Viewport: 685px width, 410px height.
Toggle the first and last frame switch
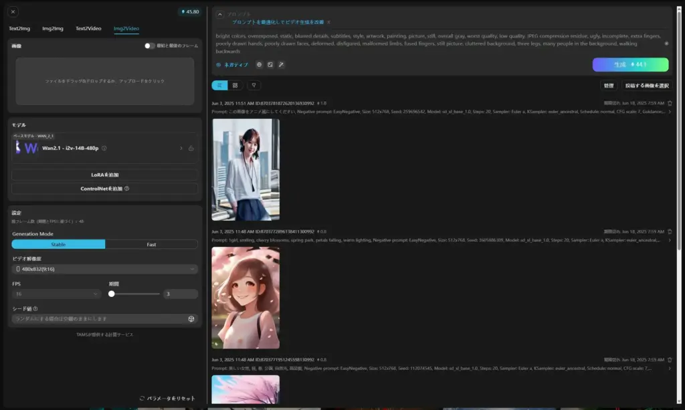point(150,46)
